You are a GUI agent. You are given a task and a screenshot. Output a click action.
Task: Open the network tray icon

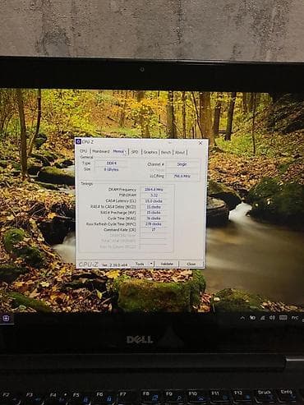coord(262,318)
